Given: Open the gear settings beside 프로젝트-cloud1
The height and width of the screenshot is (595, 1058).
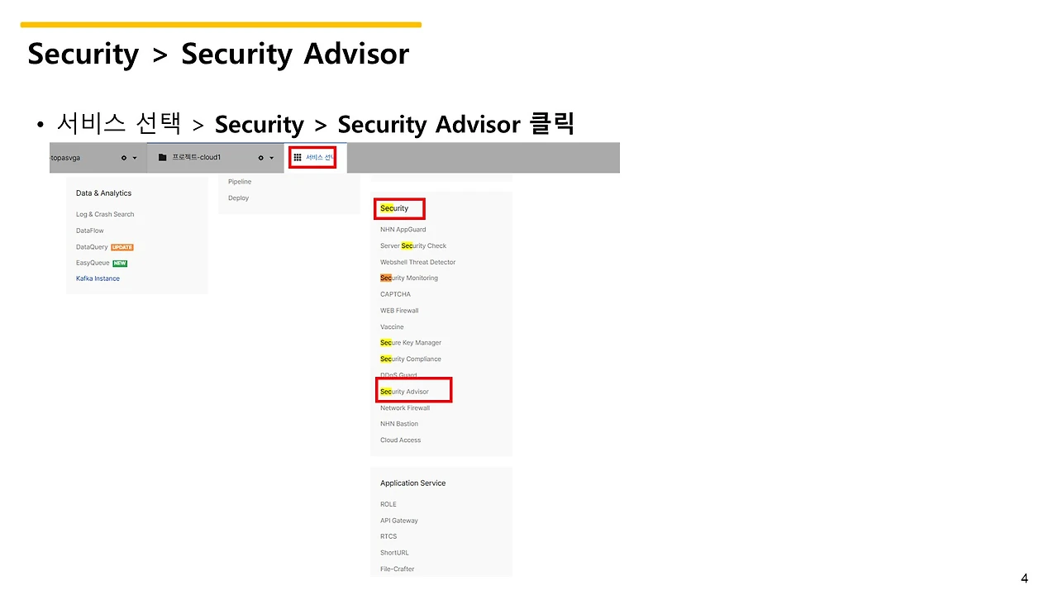Looking at the screenshot, I should click(x=261, y=158).
